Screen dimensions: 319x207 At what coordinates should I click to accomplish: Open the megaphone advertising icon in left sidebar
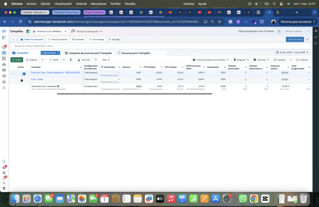4,76
